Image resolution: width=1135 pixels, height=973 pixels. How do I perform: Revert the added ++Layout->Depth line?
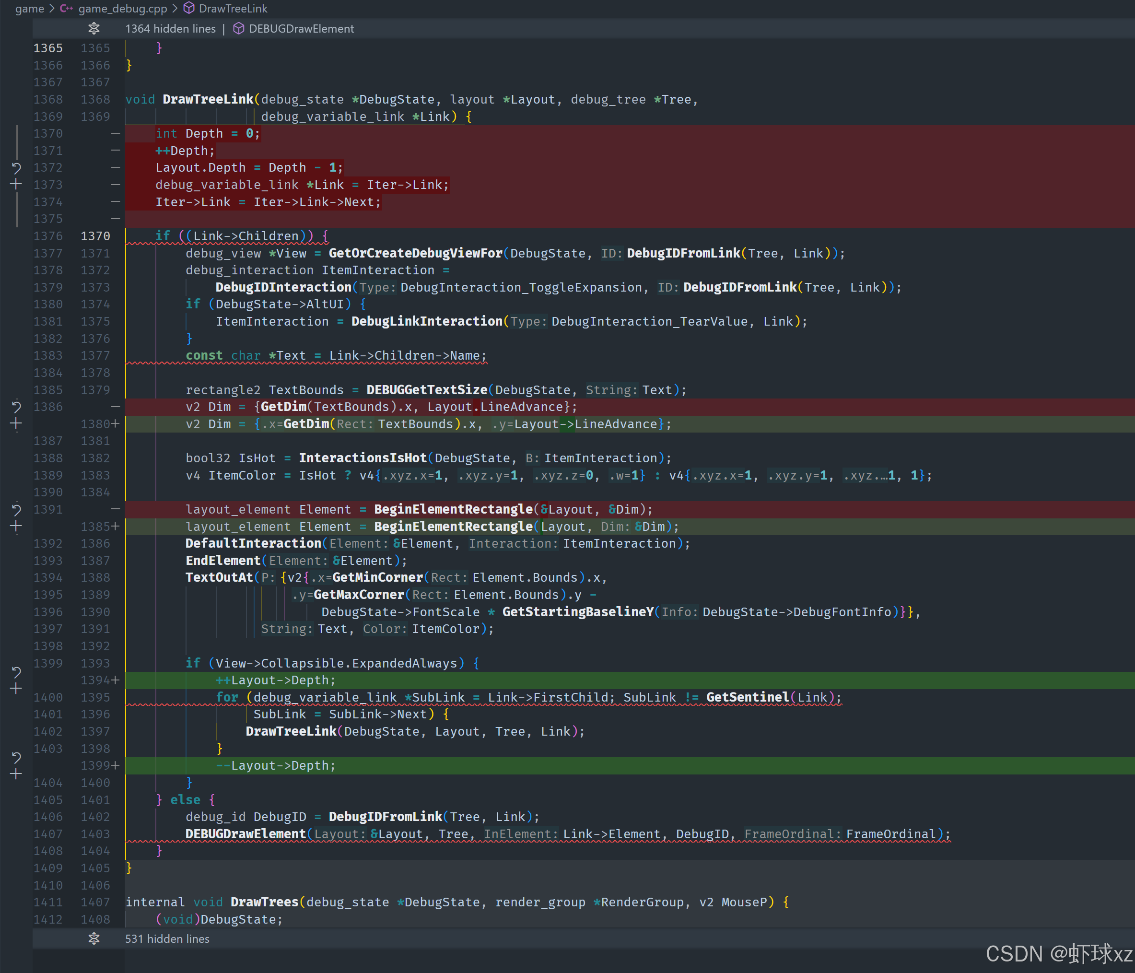16,672
